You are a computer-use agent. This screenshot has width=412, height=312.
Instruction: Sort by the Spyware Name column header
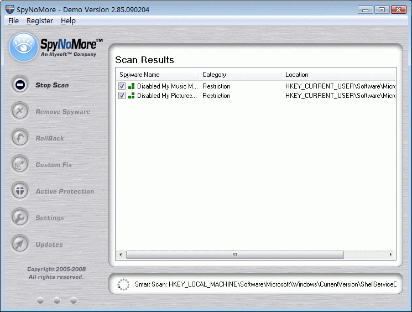click(x=158, y=75)
